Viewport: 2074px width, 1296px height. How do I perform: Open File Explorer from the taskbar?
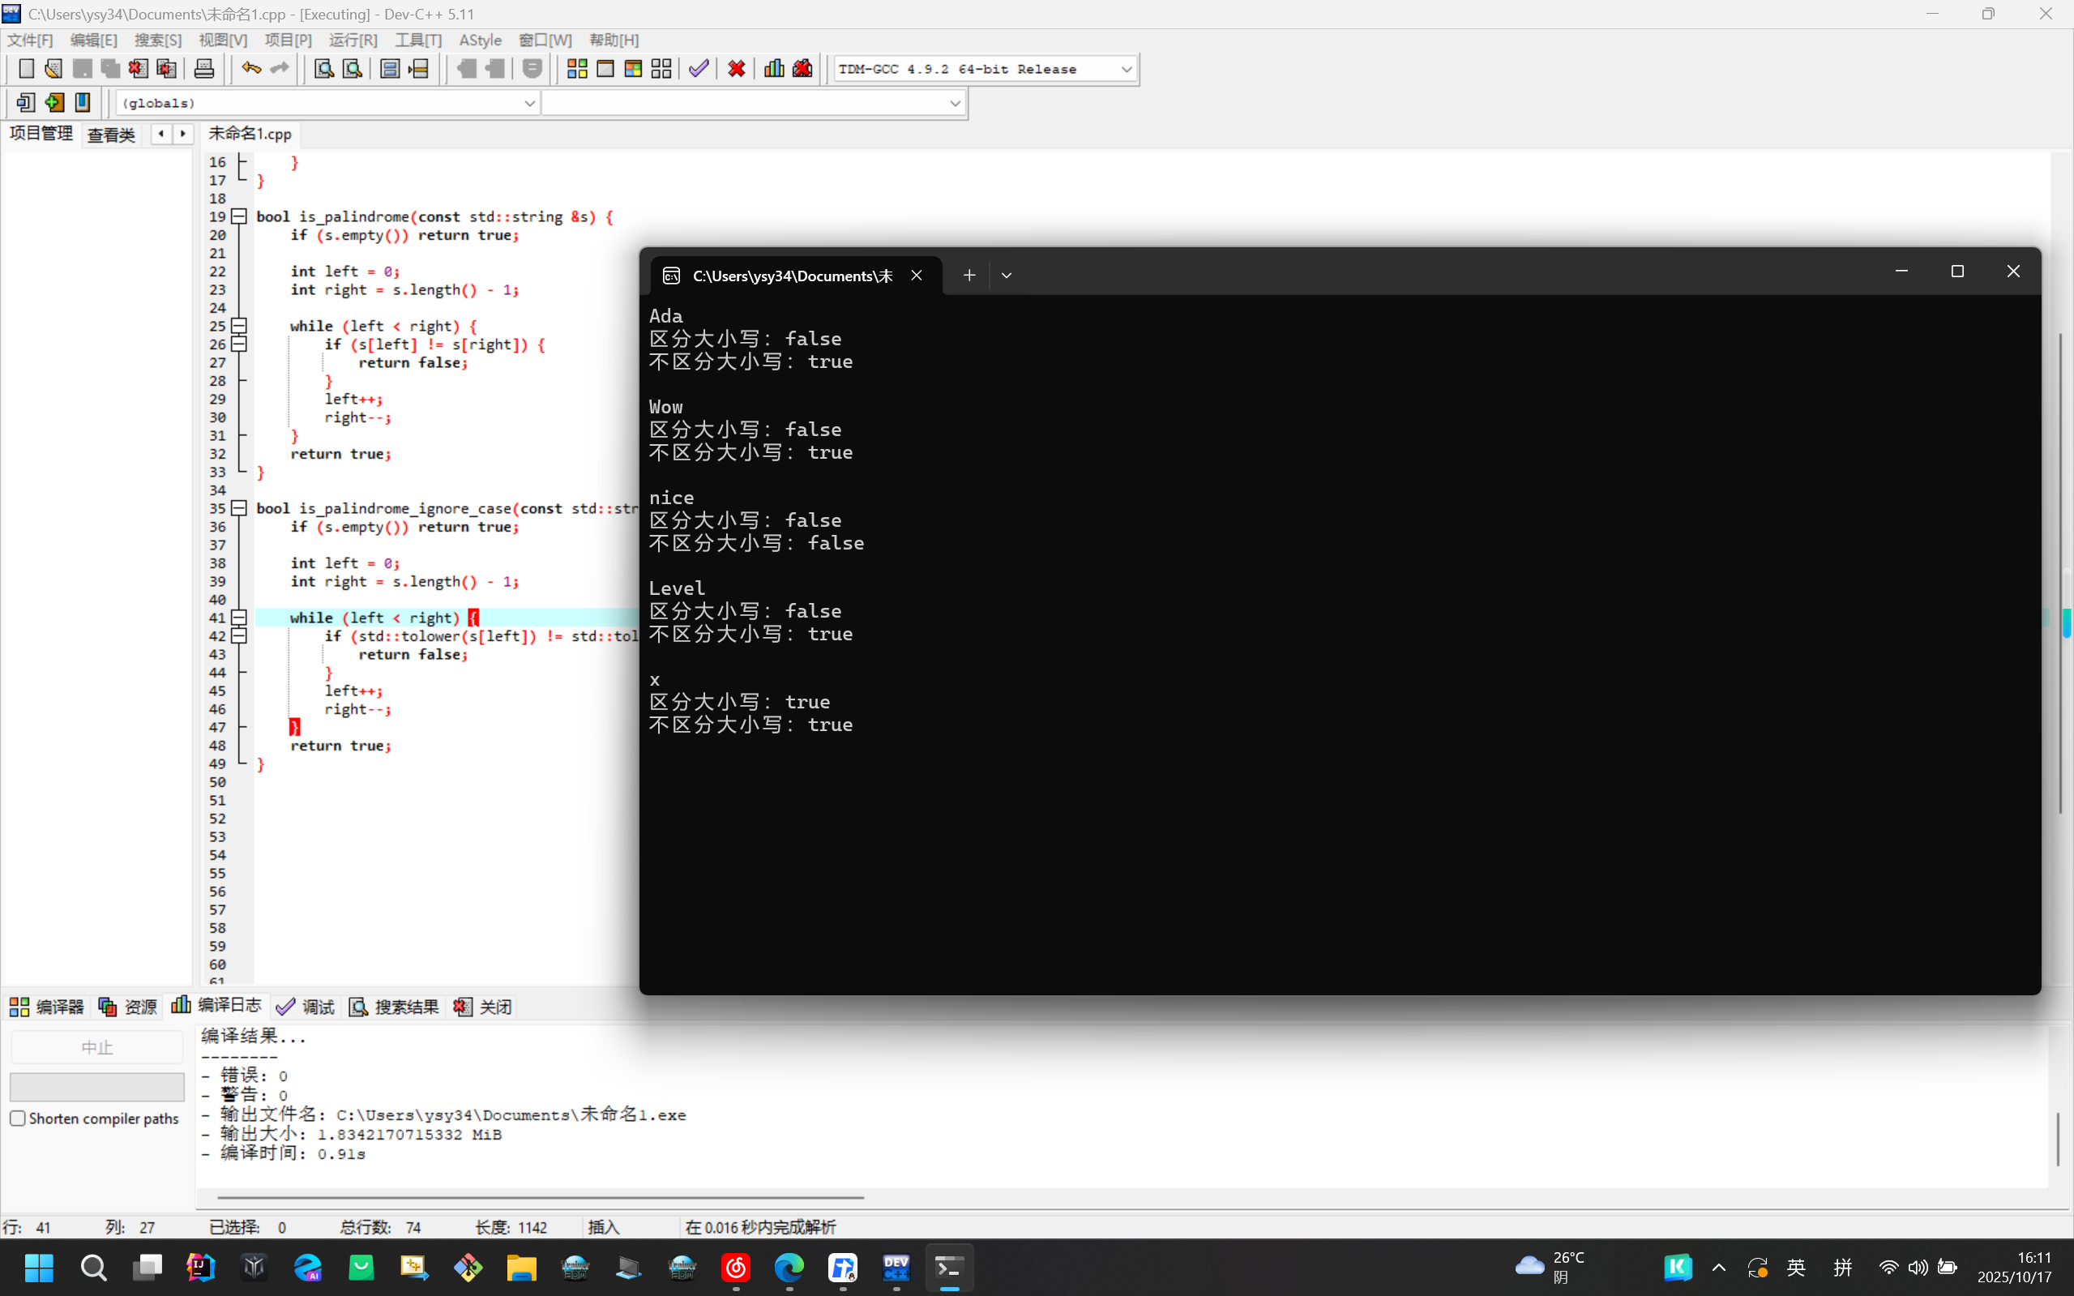tap(521, 1268)
